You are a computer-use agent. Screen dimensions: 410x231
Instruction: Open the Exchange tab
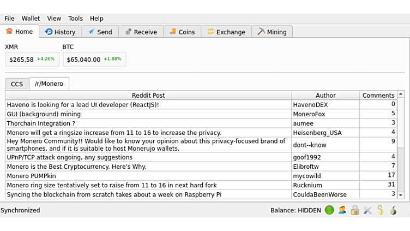[x=226, y=32]
